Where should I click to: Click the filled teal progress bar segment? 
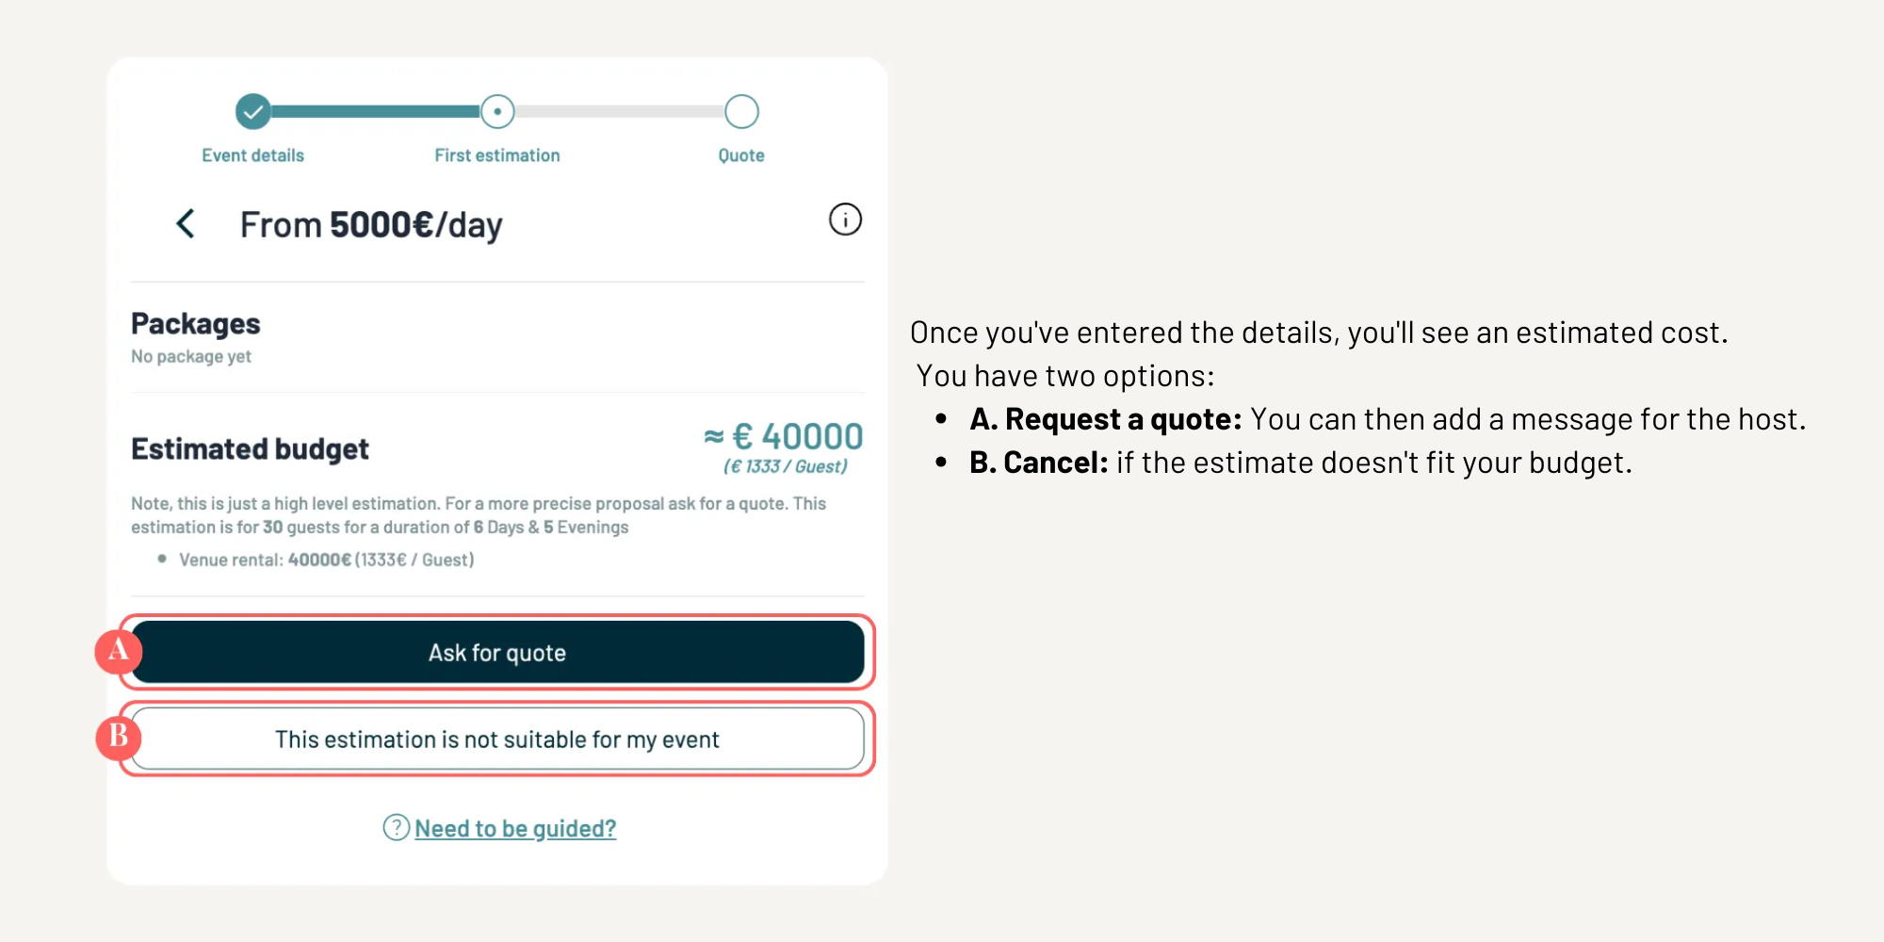tap(375, 112)
